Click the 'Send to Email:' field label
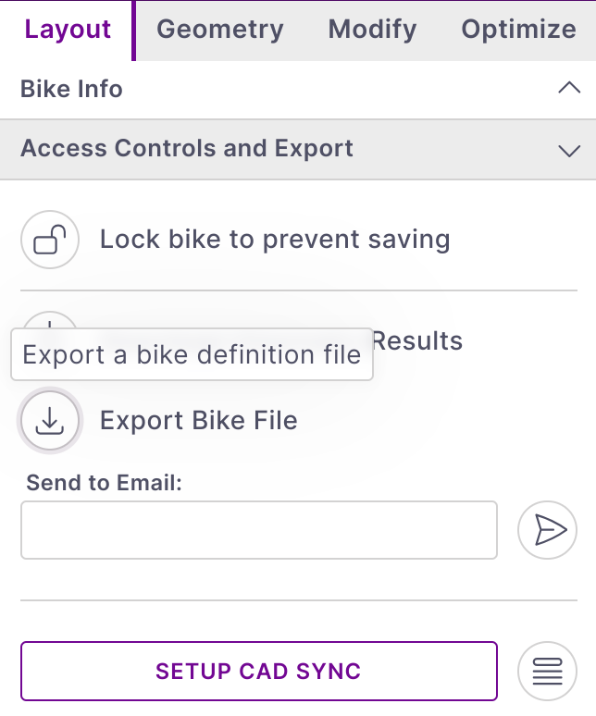 pyautogui.click(x=104, y=482)
